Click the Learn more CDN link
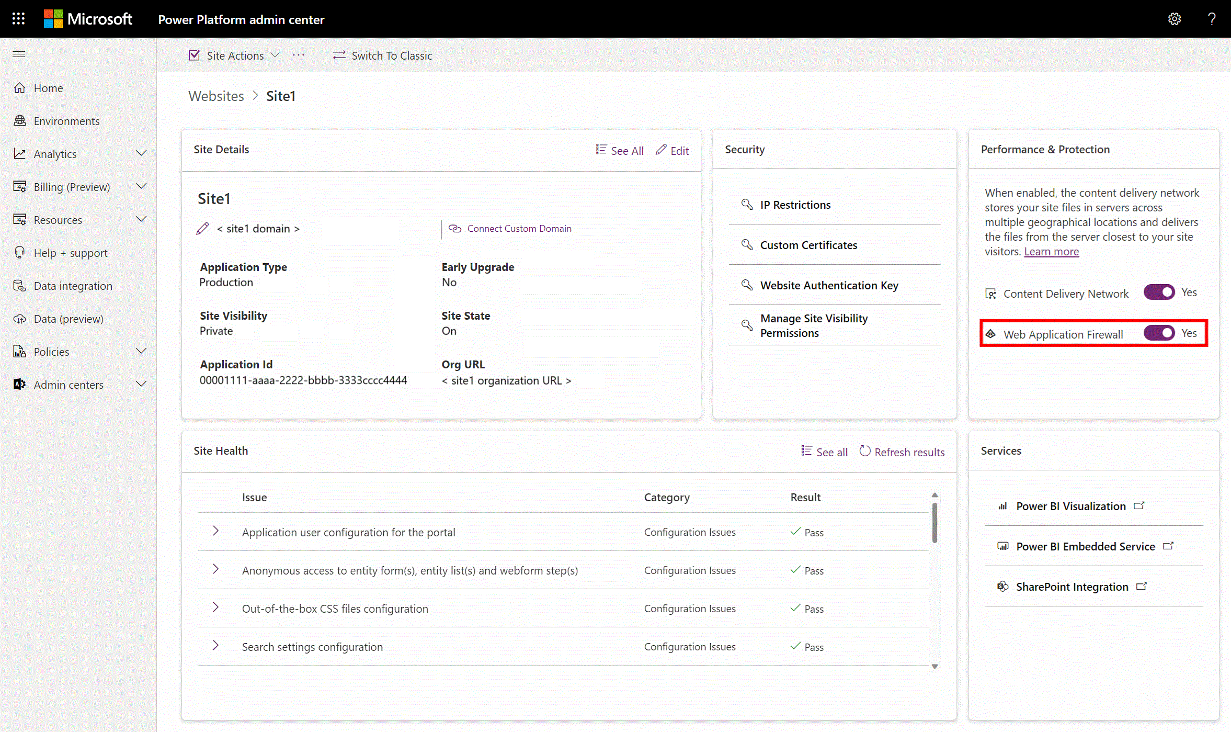Image resolution: width=1231 pixels, height=732 pixels. click(1052, 251)
